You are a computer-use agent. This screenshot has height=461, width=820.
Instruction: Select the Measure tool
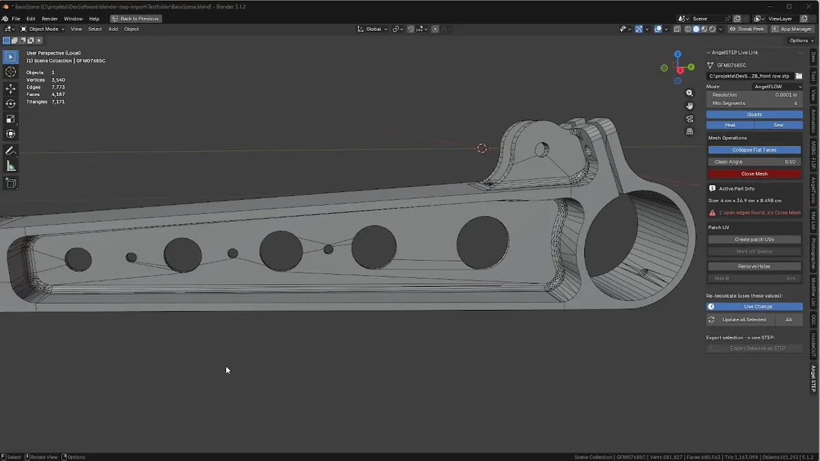[x=10, y=166]
